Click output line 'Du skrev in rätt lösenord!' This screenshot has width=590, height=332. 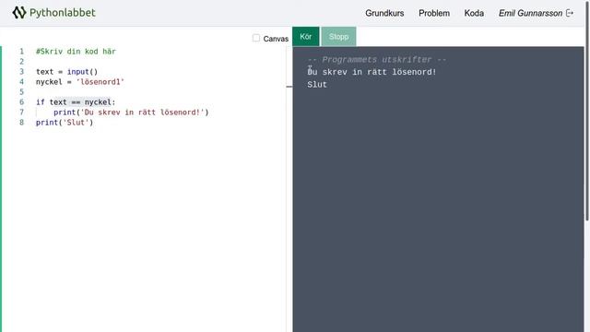(372, 72)
